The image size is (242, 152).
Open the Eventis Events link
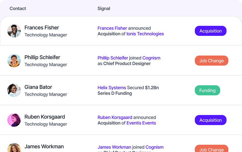point(141,123)
